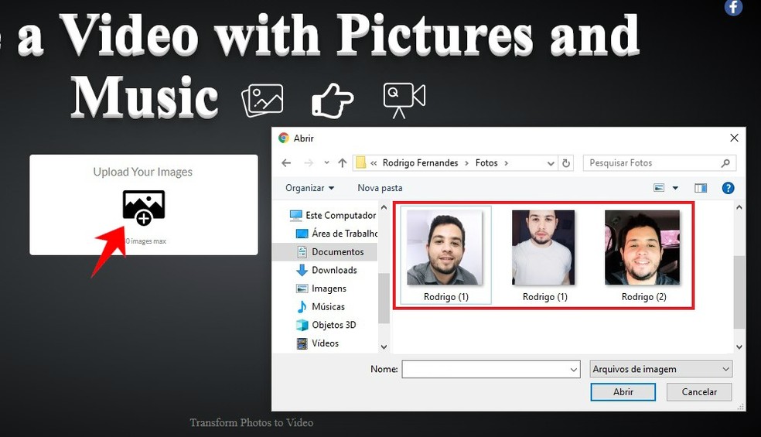Screen dimensions: 761x437
Task: Click the Nome file name input field
Action: coord(490,369)
